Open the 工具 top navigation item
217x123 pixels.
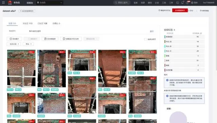coord(164,3)
